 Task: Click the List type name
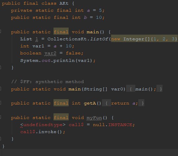26,39
